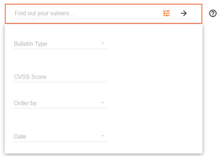The width and height of the screenshot is (221, 156).
Task: Click the search placeholder text in the top bar
Action: tap(44, 13)
